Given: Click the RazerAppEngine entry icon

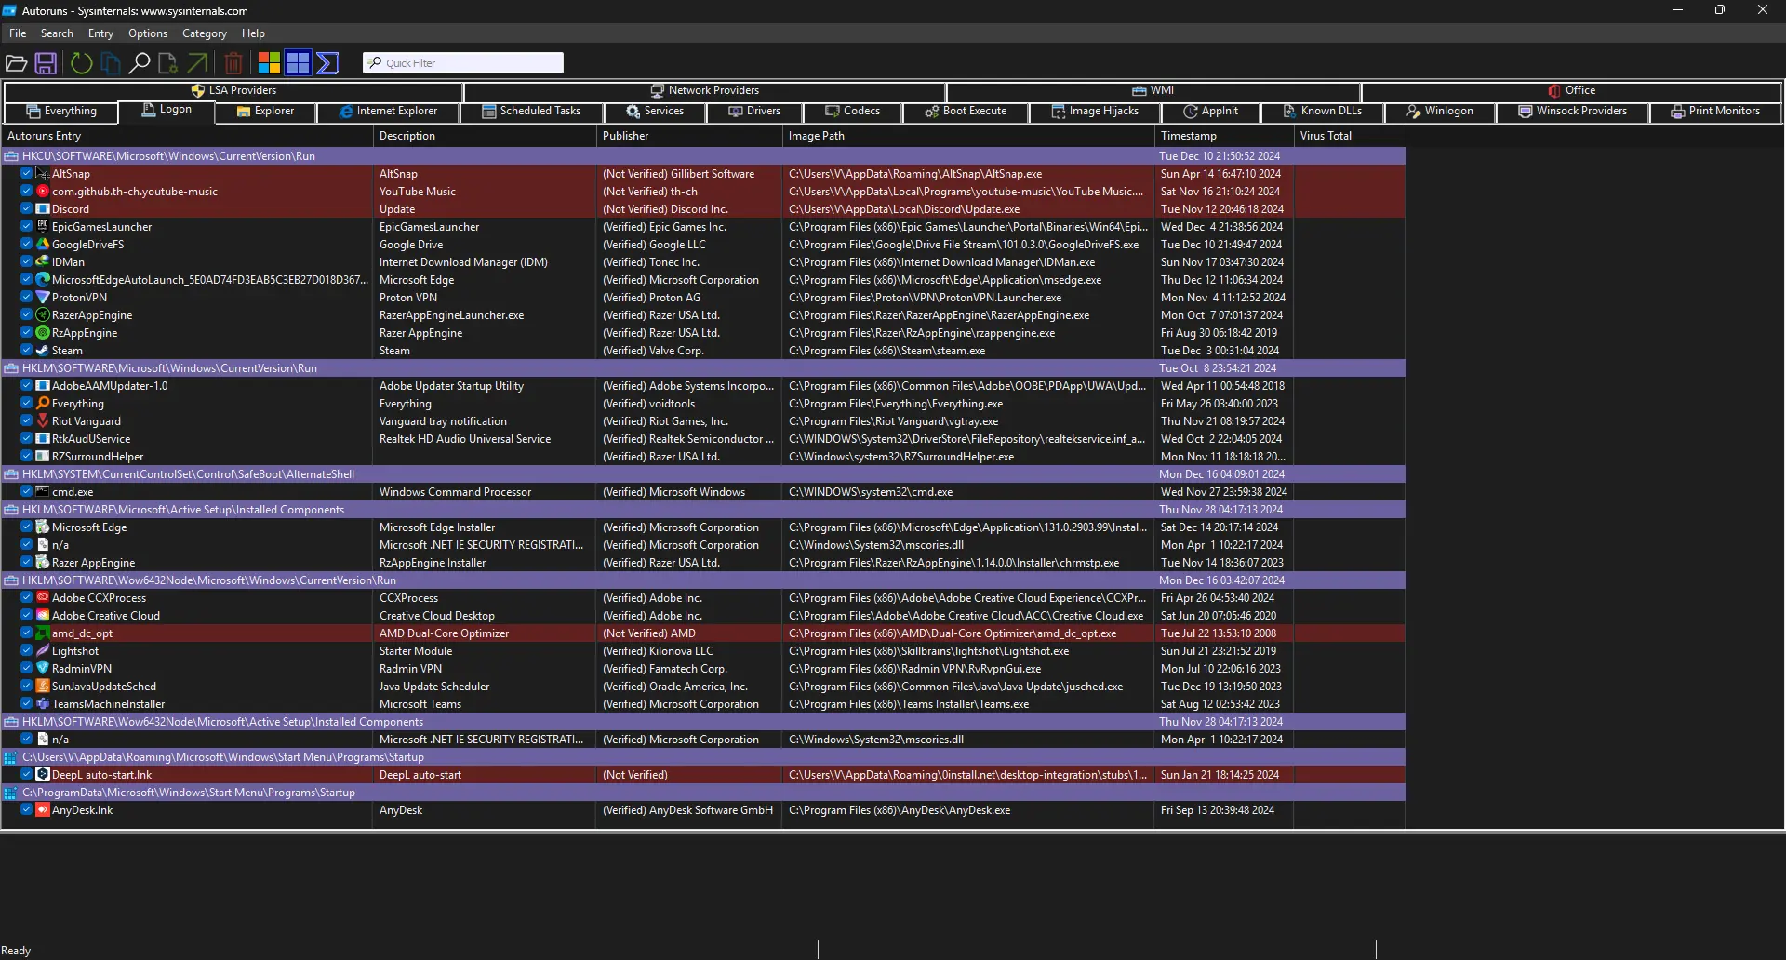Looking at the screenshot, I should pos(43,315).
